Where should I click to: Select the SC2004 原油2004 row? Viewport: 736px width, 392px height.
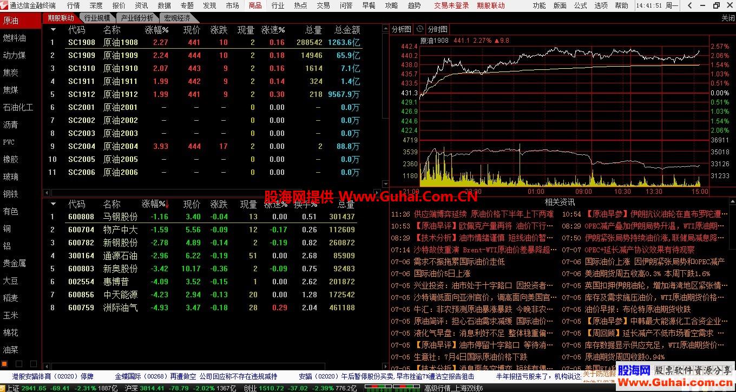pos(205,146)
